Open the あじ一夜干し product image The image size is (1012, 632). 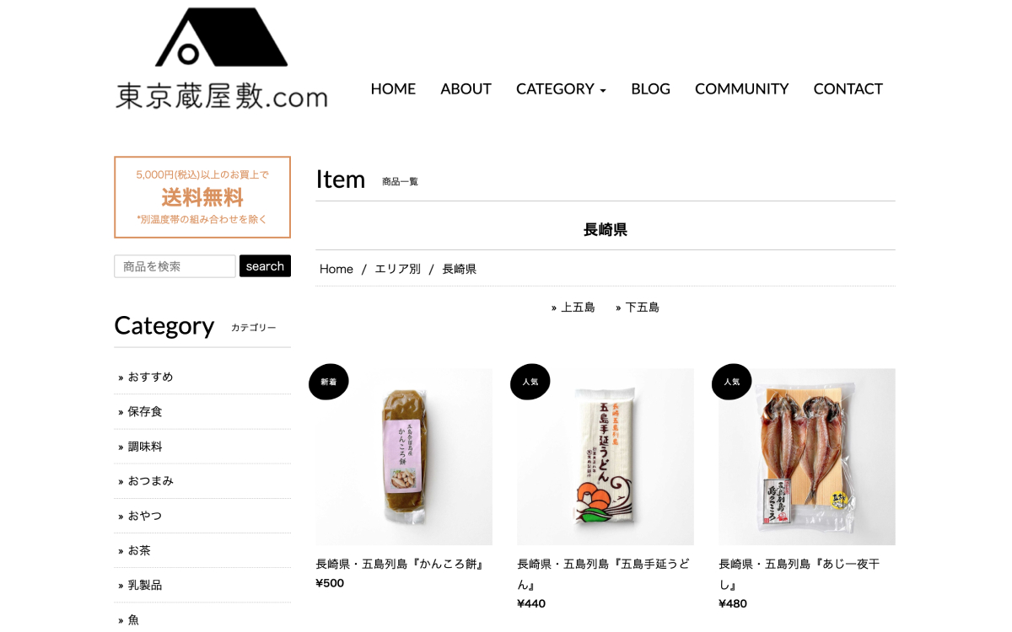tap(807, 457)
